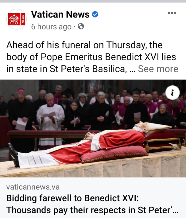Click the Pope Emeritus Benedict XVI caption line
The width and height of the screenshot is (186, 218).
pyautogui.click(x=91, y=57)
